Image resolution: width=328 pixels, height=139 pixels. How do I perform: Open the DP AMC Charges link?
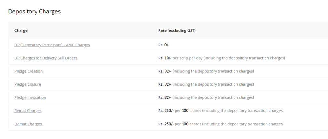coord(52,45)
